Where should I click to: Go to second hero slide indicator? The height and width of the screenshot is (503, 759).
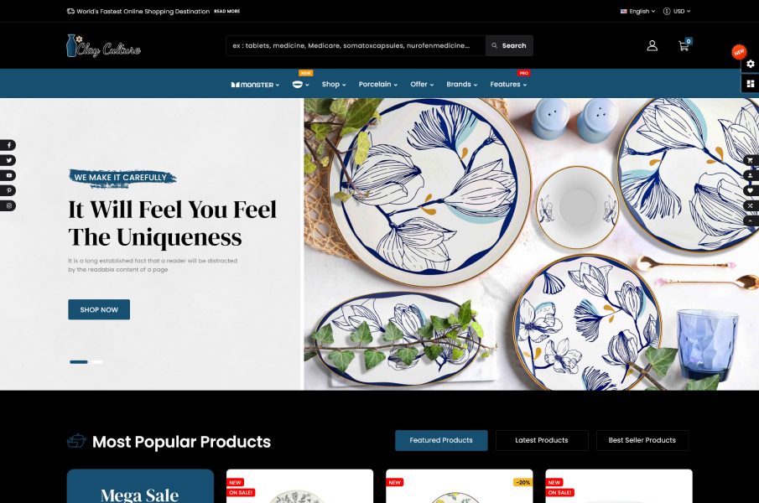click(96, 362)
